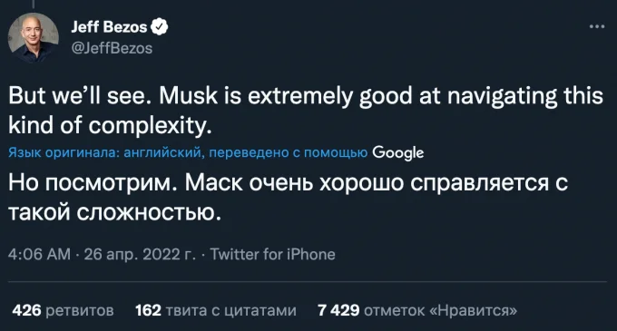Open Jeff Bezos profile picture
Screen dimensions: 617x331
point(34,38)
